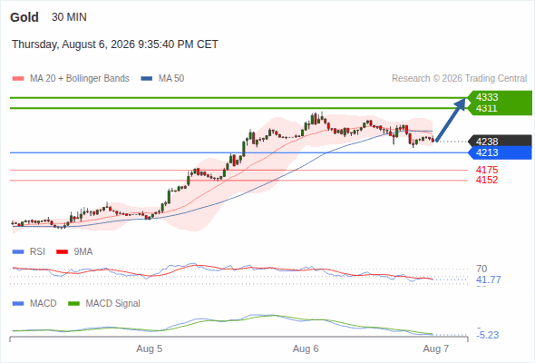Click the Gold instrument title

click(24, 17)
